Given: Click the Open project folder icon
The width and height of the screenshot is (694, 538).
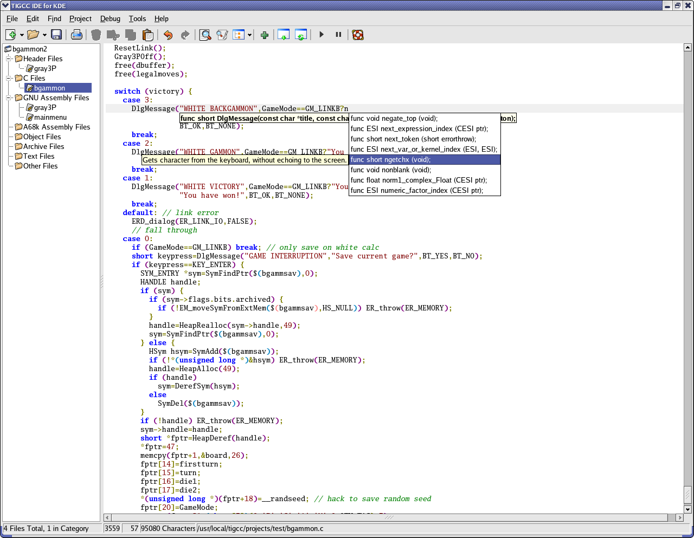Looking at the screenshot, I should click(33, 35).
